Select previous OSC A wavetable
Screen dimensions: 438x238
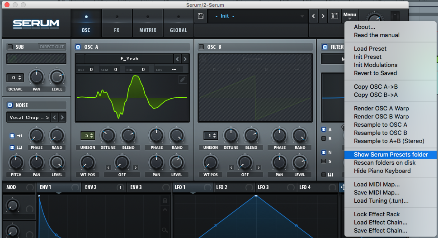(x=177, y=59)
